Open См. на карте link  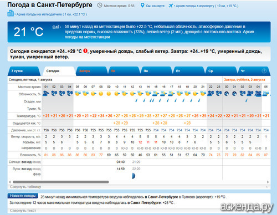coord(155,6)
